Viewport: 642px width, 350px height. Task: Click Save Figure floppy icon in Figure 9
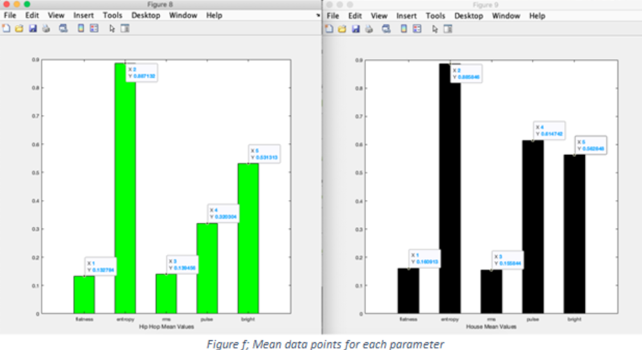(x=356, y=29)
